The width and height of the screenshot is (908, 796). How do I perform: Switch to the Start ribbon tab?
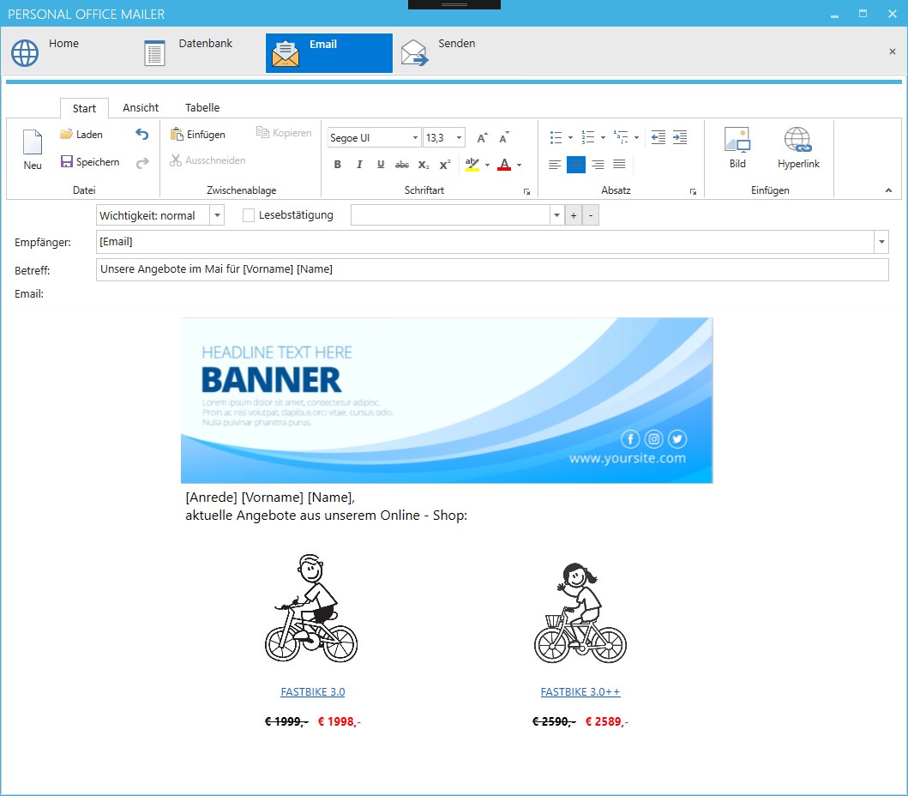click(84, 108)
